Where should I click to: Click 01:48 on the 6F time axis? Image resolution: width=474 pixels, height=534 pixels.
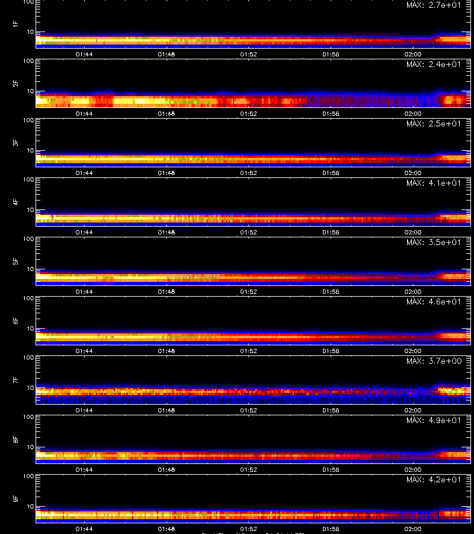click(x=166, y=351)
